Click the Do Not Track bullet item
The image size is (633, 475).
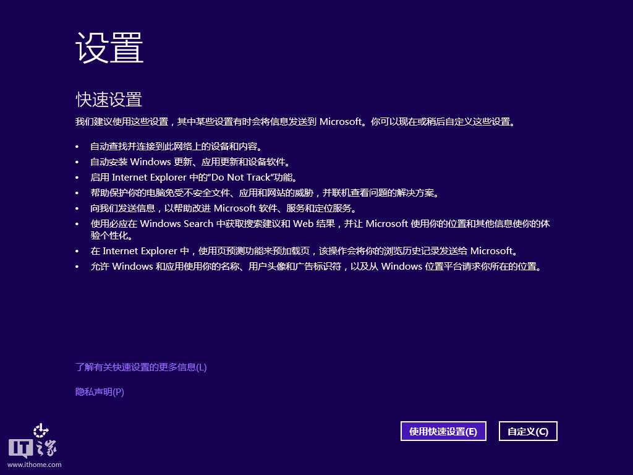pyautogui.click(x=192, y=178)
